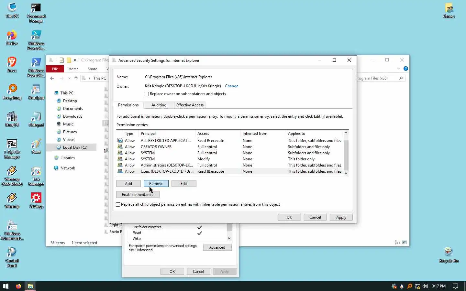466x291 pixels.
Task: Switch to the Auditing tab
Action: tap(159, 105)
